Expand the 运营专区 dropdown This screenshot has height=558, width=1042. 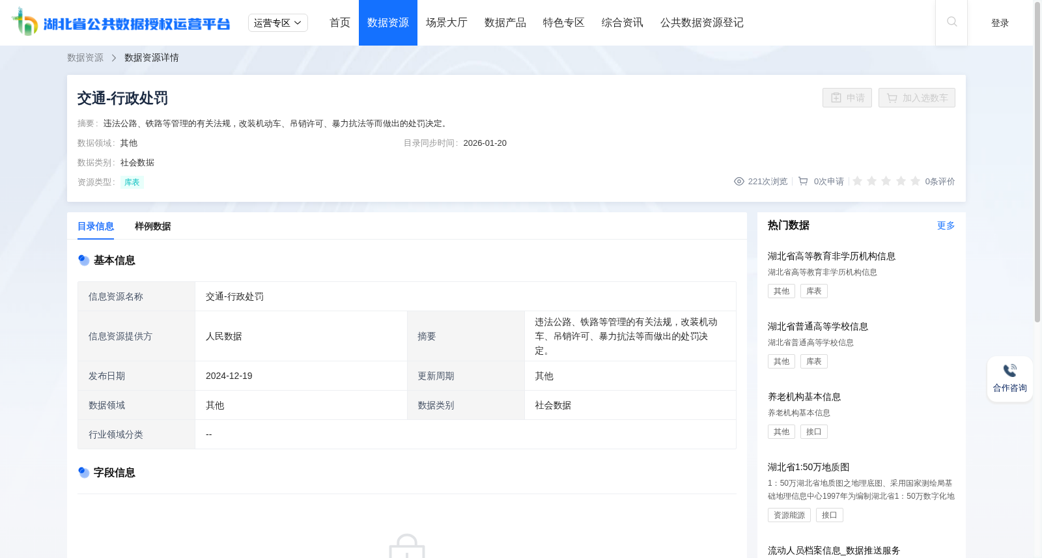coord(278,23)
